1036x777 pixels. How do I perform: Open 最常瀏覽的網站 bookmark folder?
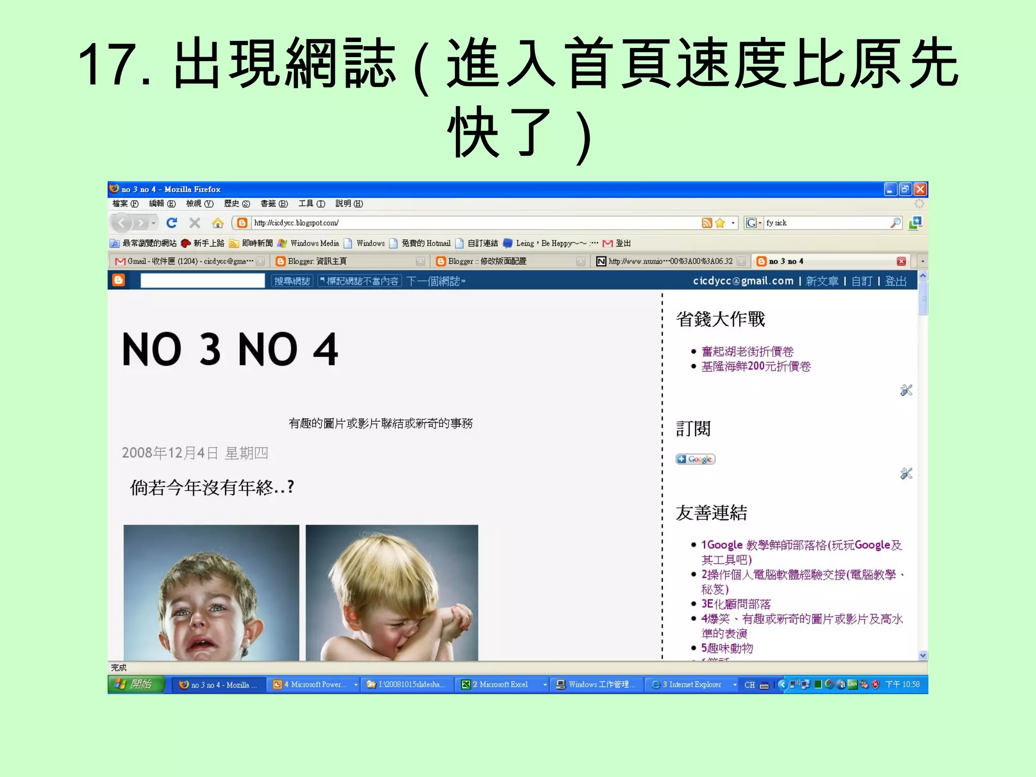143,243
